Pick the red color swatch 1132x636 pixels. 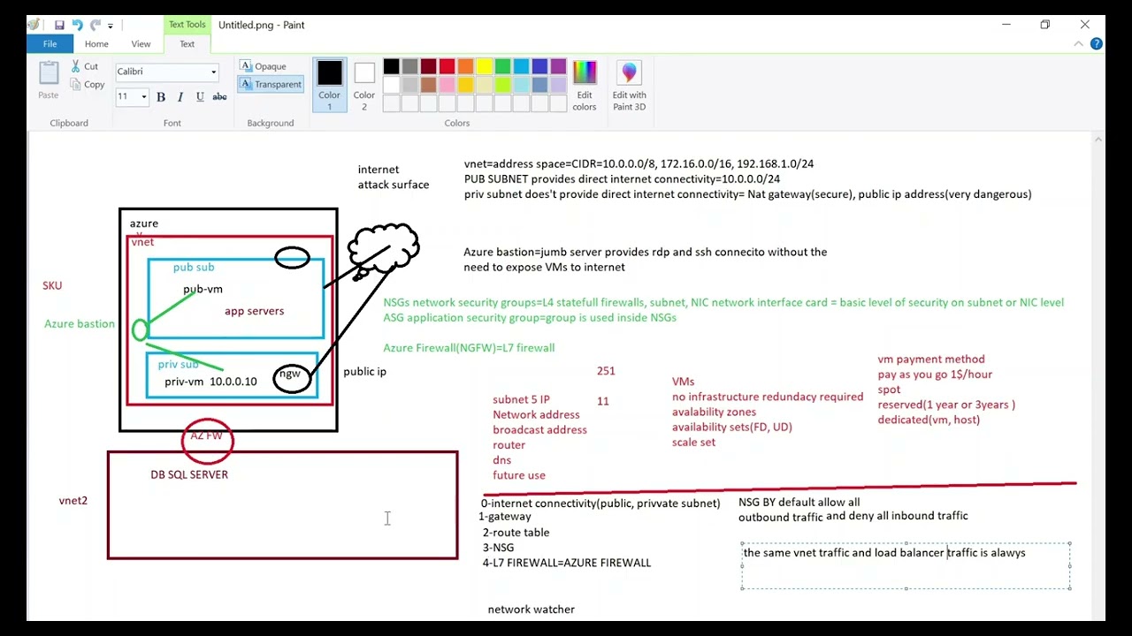[x=447, y=66]
